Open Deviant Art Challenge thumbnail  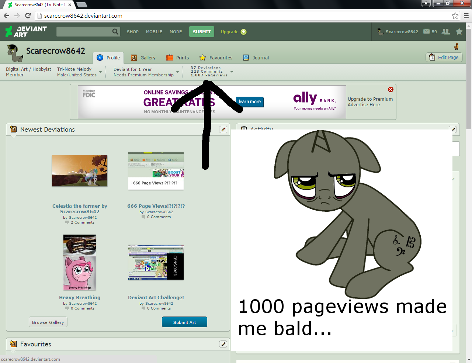coord(156,262)
